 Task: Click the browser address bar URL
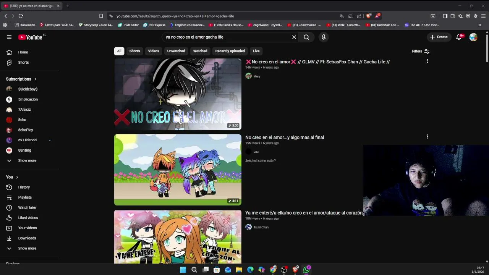click(x=175, y=16)
